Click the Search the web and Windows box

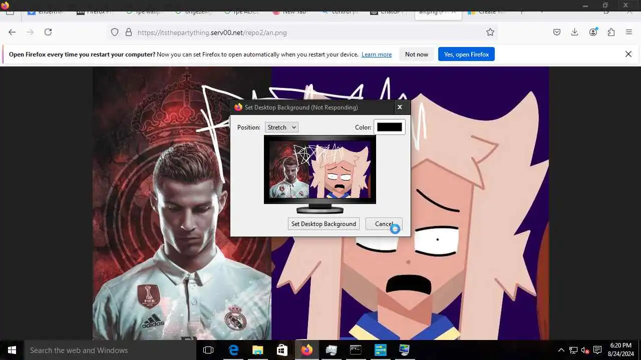(x=110, y=350)
